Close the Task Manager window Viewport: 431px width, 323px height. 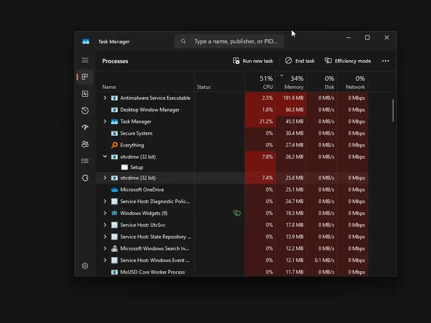pyautogui.click(x=387, y=37)
